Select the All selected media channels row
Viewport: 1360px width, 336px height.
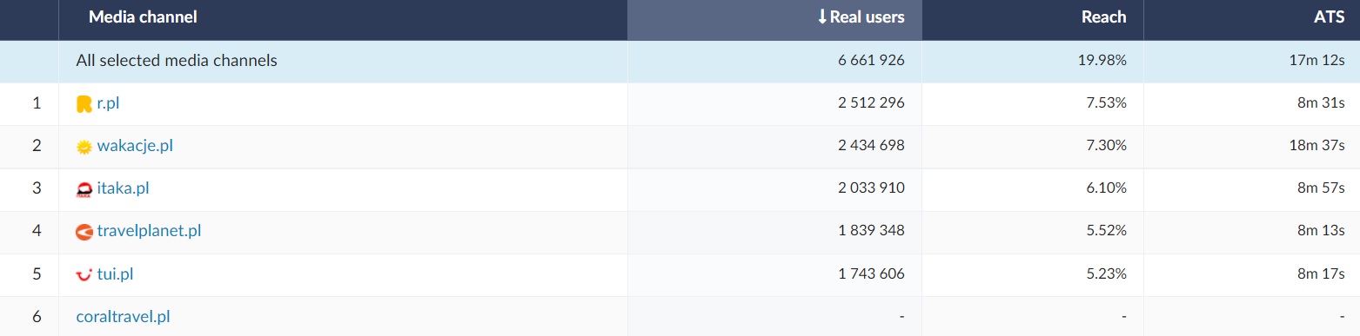(680, 61)
